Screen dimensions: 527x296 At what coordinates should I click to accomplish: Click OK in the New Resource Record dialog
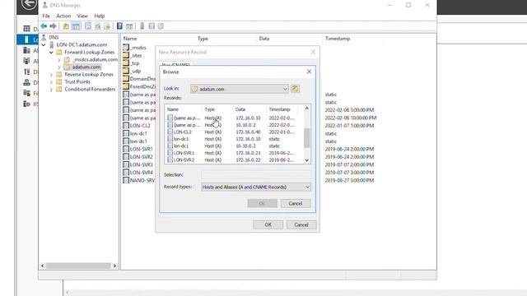pyautogui.click(x=268, y=224)
